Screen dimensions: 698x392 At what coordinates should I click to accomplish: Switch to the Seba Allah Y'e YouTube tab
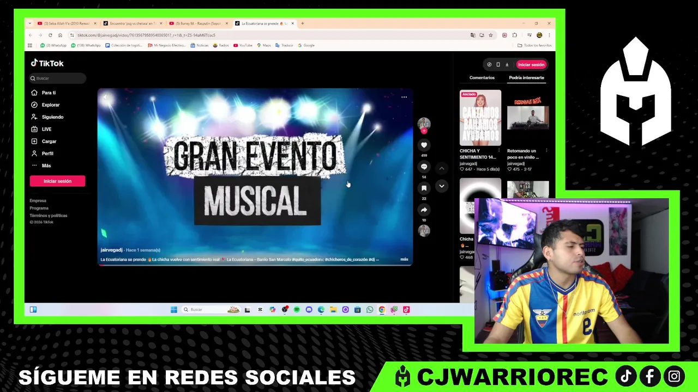(x=65, y=23)
